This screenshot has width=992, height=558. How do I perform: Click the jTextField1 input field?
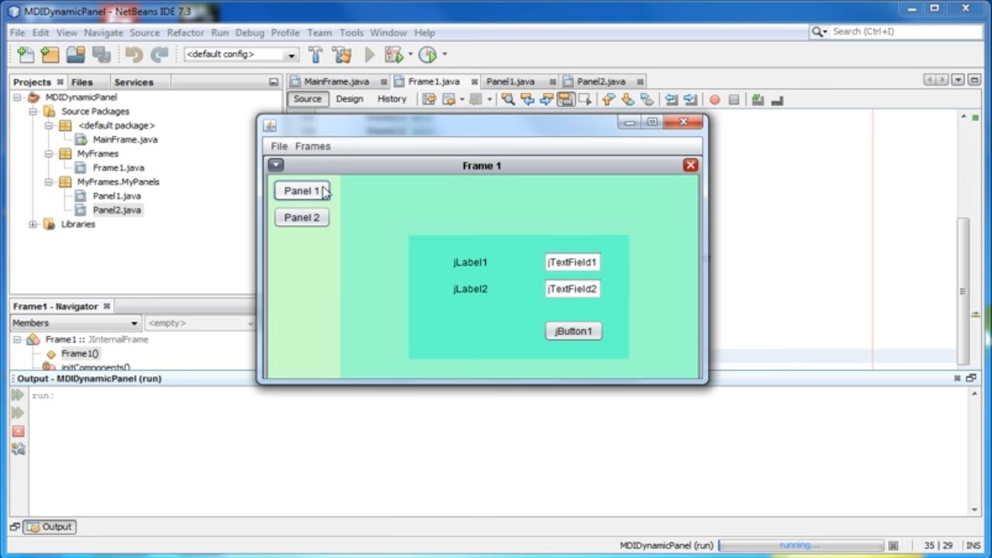pyautogui.click(x=573, y=263)
